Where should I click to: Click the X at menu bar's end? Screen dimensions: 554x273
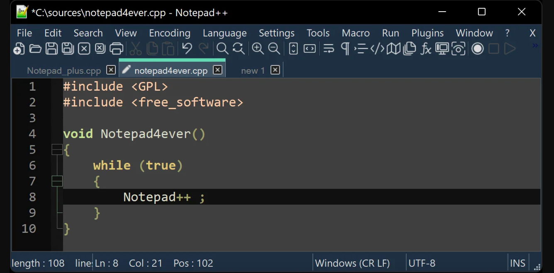532,33
